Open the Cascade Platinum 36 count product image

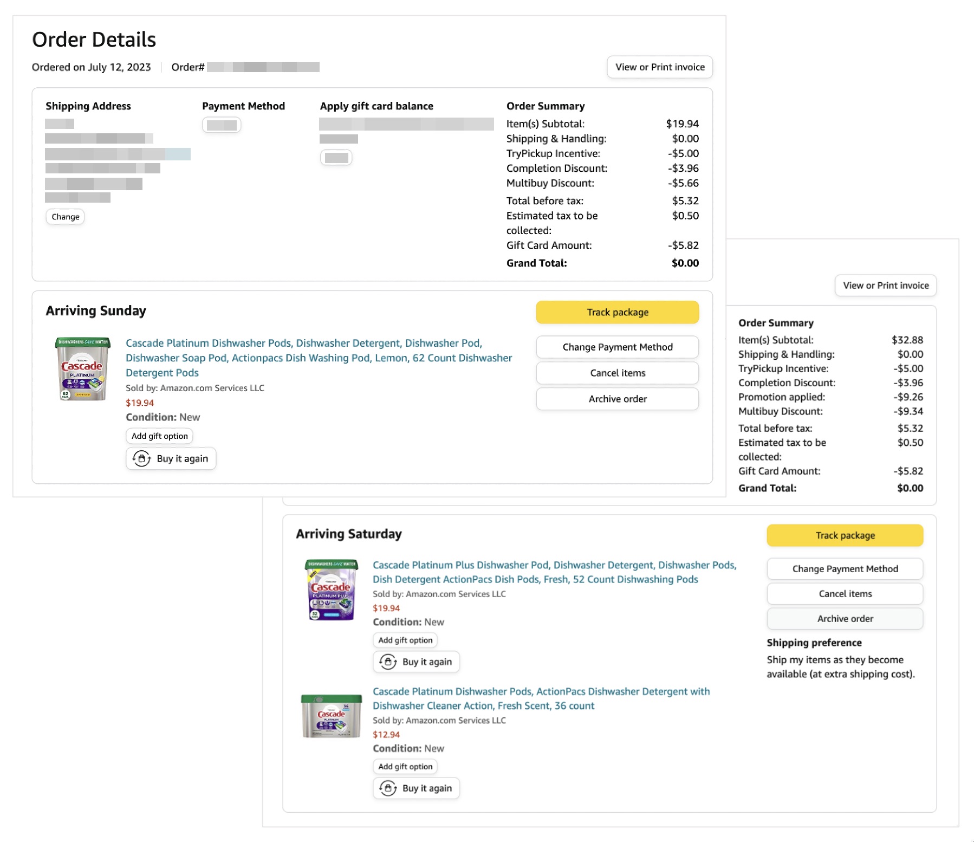pos(332,716)
